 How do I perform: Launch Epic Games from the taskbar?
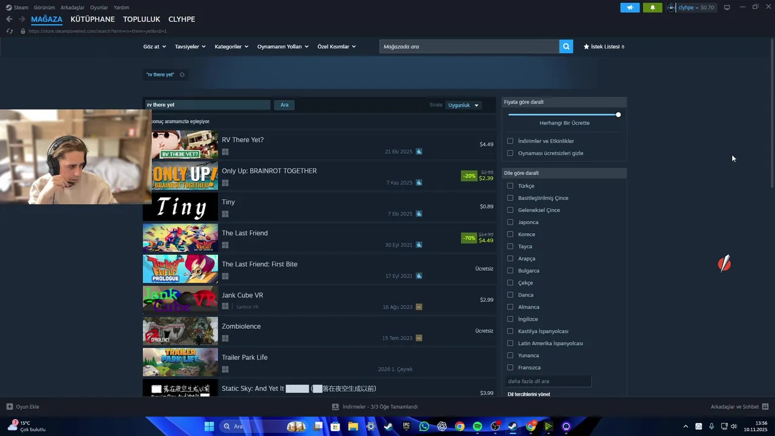(x=406, y=426)
